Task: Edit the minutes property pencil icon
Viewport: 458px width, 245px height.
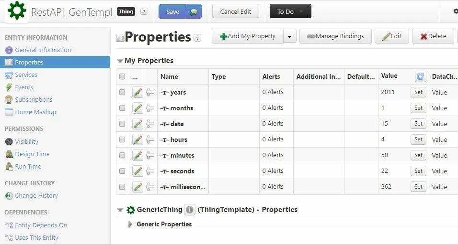Action: point(137,155)
